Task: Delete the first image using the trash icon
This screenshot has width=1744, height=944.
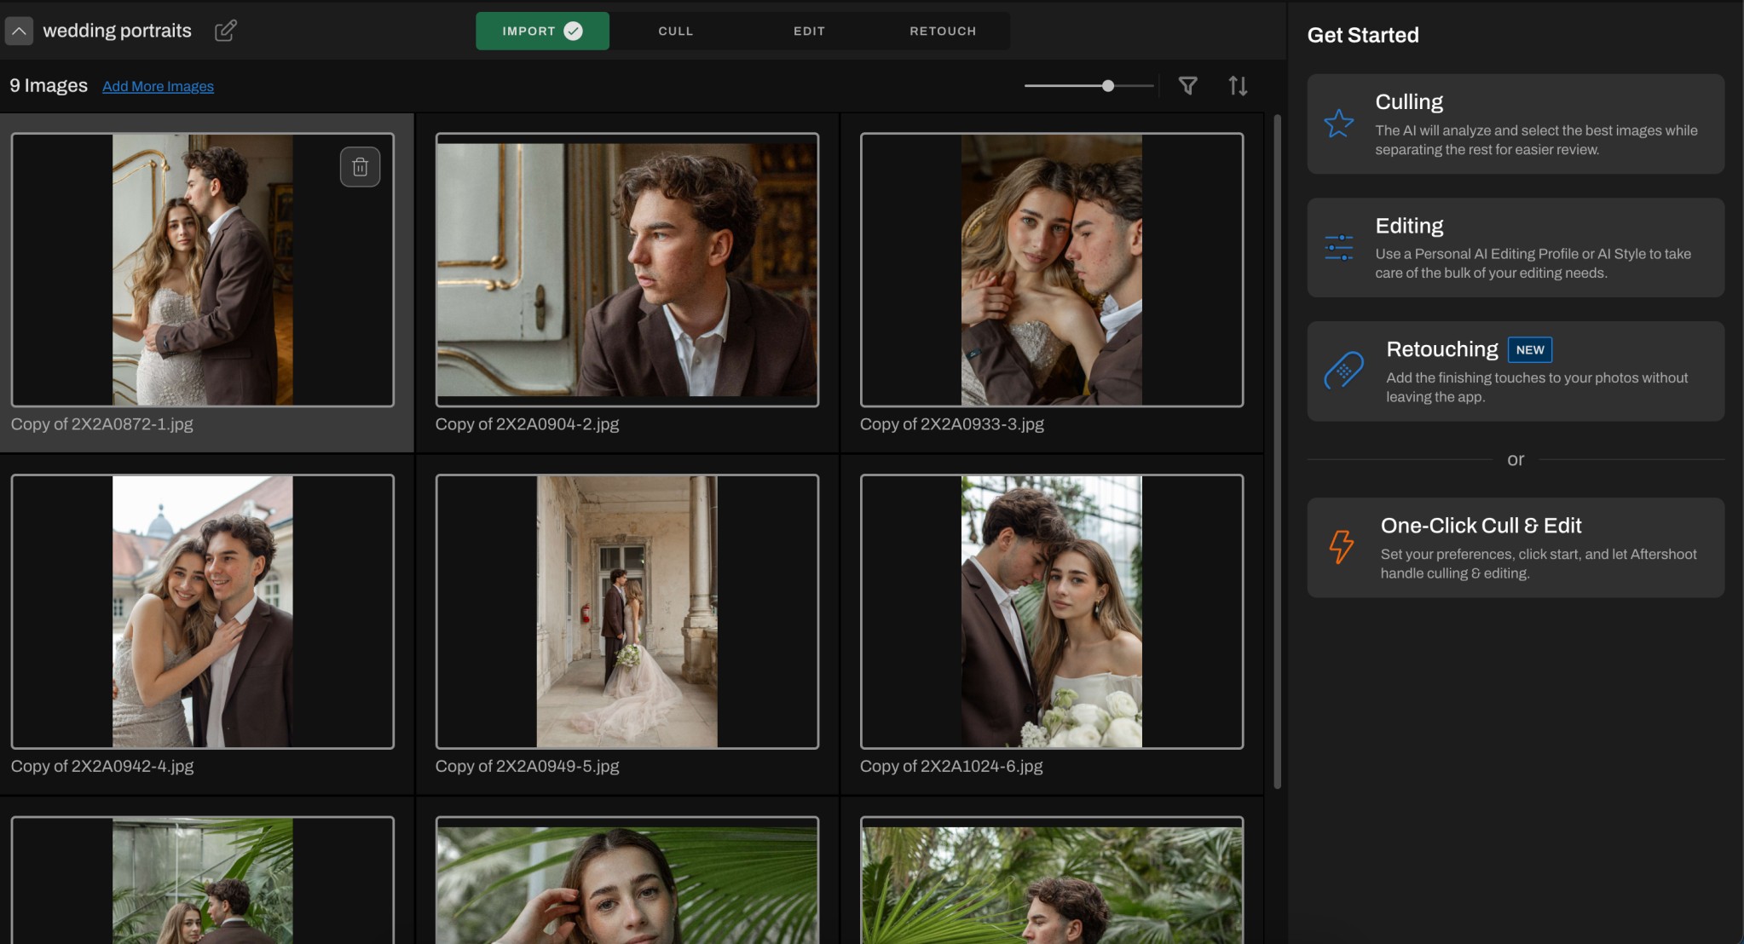Action: click(360, 167)
